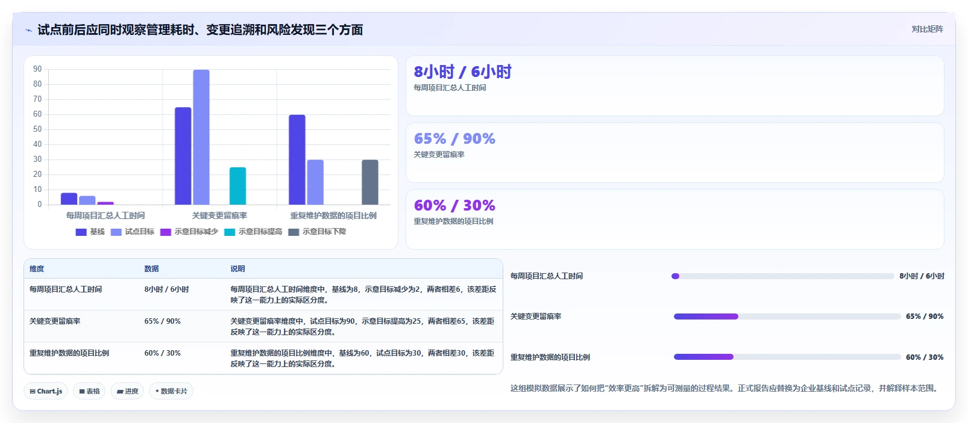Click the progress row label 重复维护数据的项目比例

550,357
